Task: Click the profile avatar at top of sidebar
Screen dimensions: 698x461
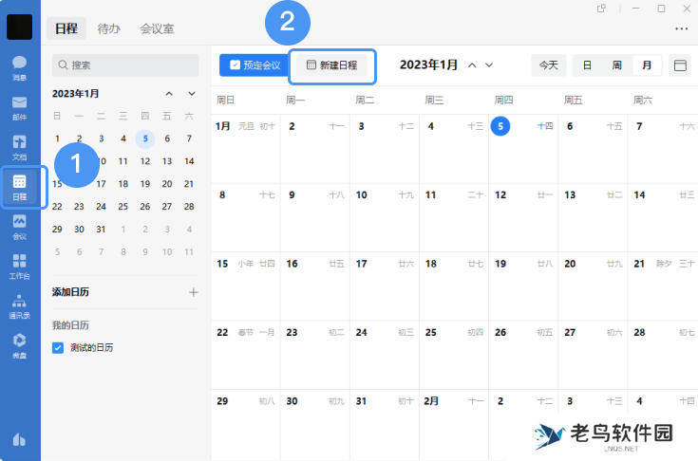Action: click(20, 27)
